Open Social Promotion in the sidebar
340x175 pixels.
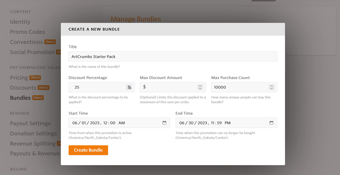32,52
